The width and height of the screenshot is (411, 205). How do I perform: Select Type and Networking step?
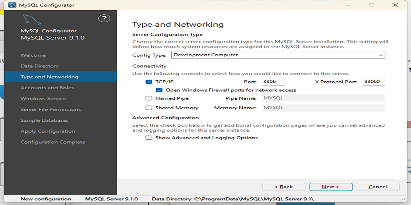(x=61, y=77)
